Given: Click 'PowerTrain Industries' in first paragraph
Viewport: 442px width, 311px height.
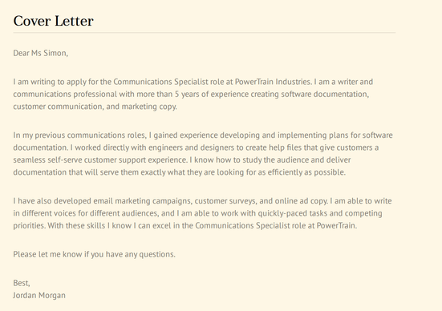Looking at the screenshot, I should coord(273,82).
